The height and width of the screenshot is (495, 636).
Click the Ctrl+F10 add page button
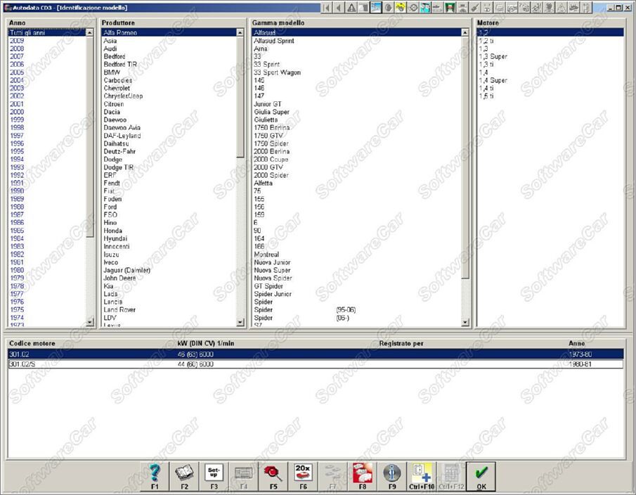(422, 476)
